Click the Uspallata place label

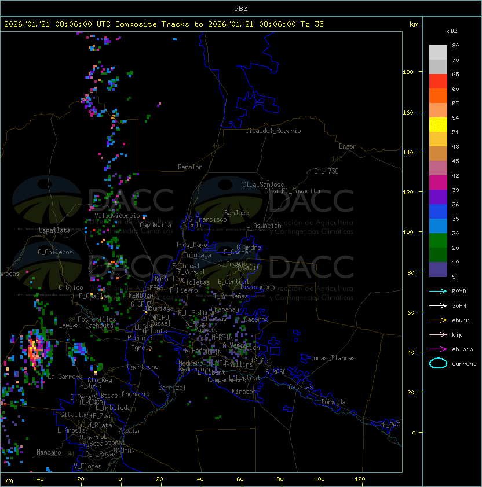[54, 230]
